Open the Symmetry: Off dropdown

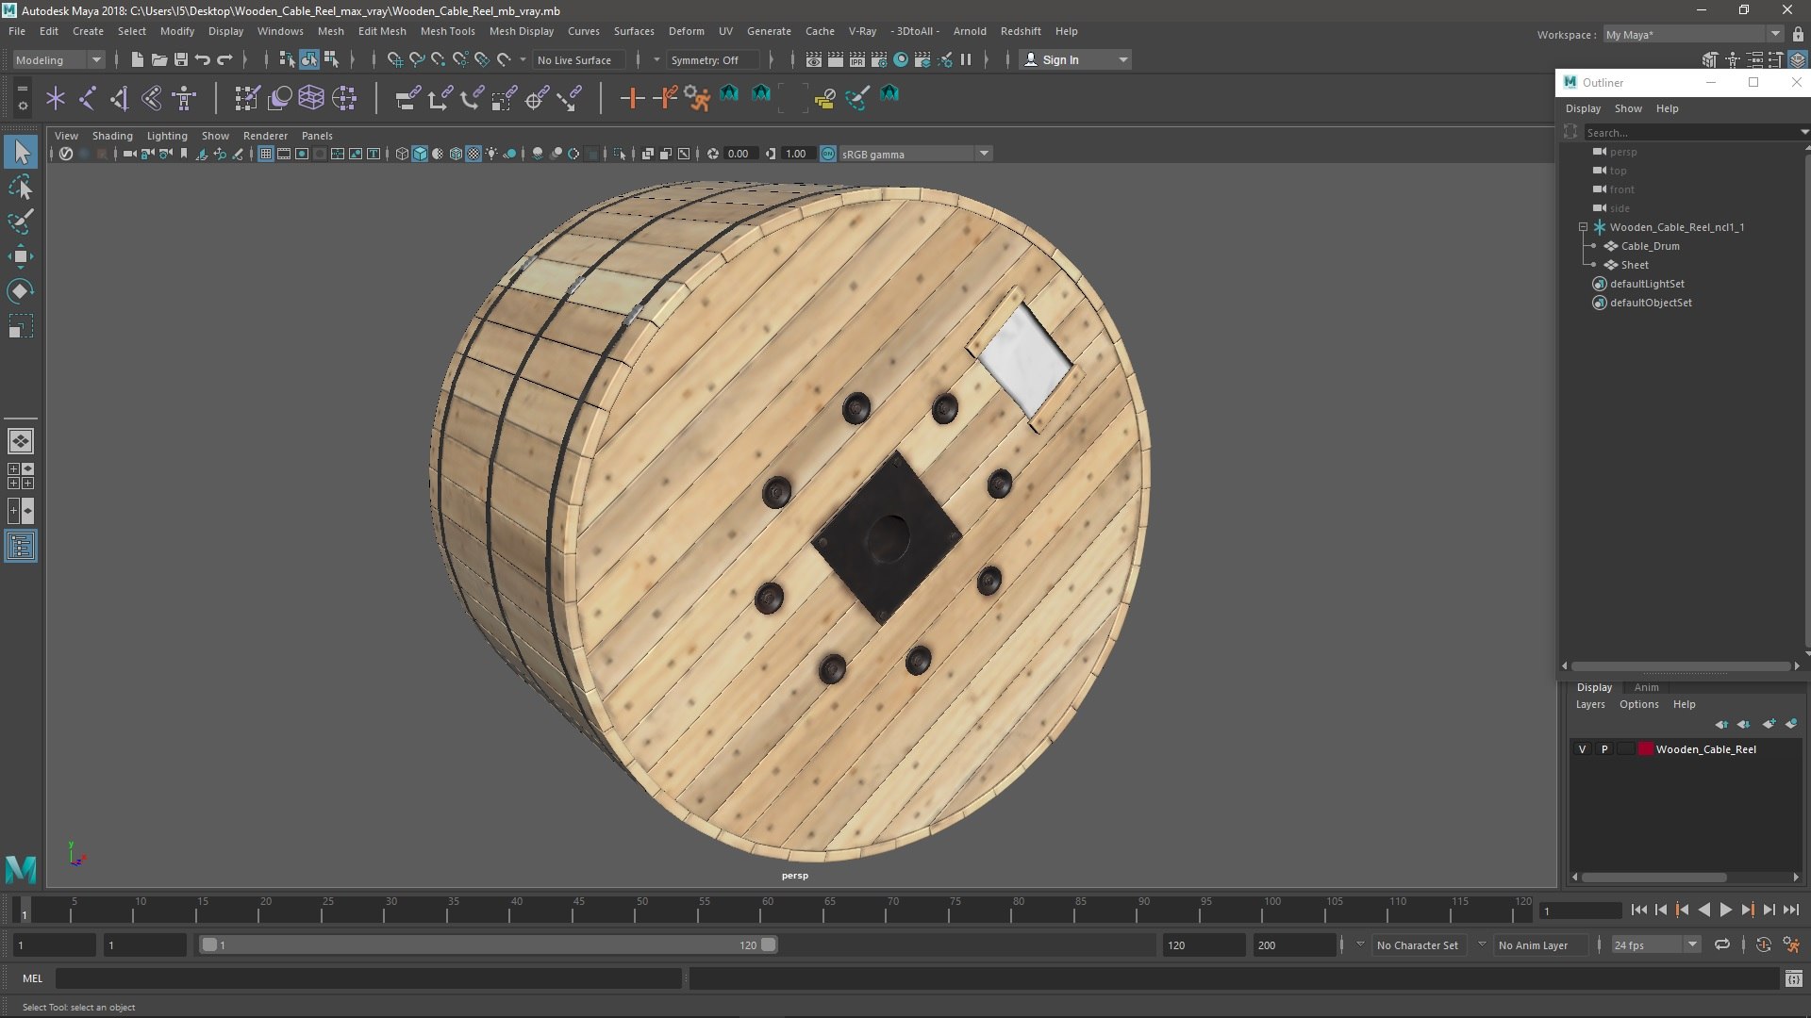[x=713, y=59]
